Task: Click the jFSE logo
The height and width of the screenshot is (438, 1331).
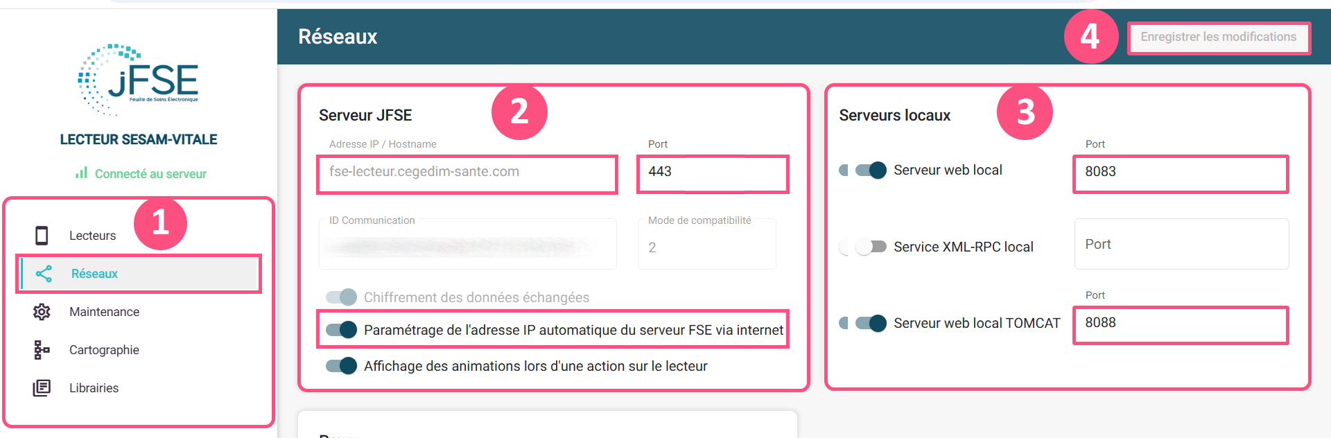Action: click(139, 80)
